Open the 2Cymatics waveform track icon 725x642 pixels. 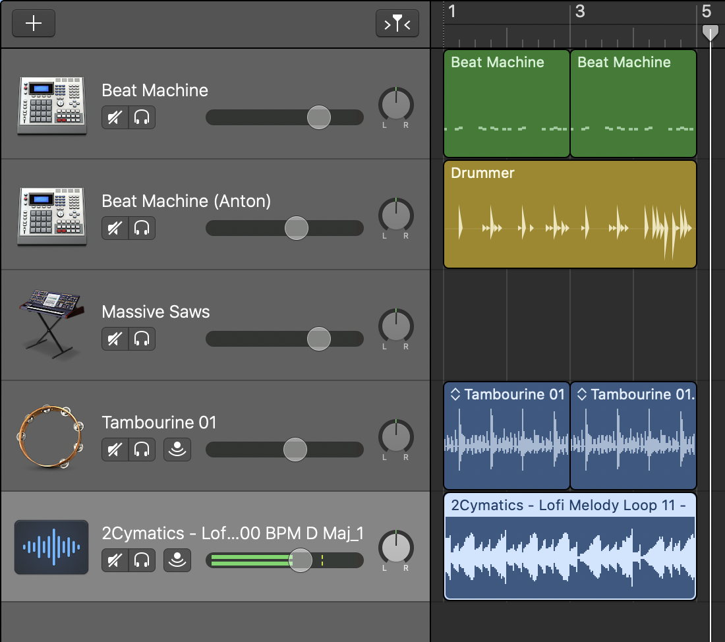[51, 547]
